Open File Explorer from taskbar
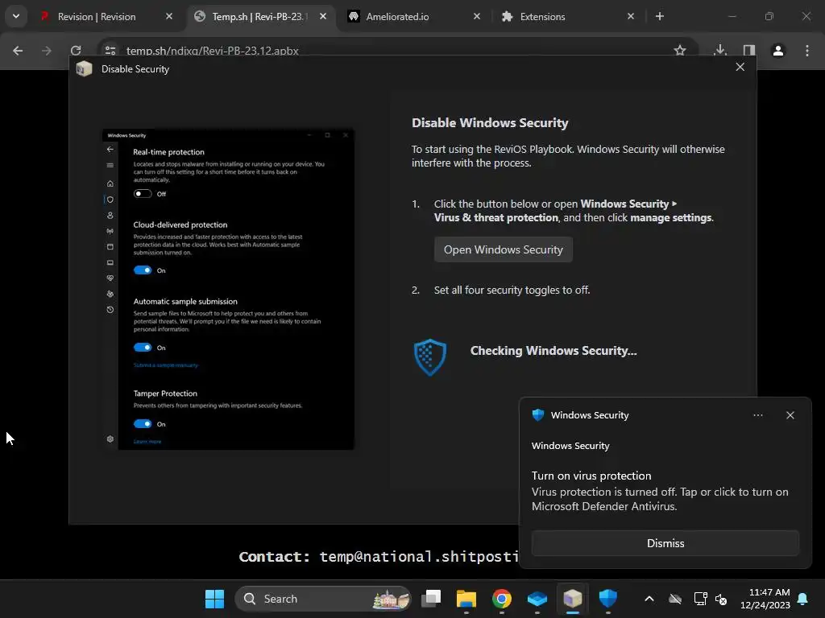Screen dimensions: 825x618 coord(466,599)
